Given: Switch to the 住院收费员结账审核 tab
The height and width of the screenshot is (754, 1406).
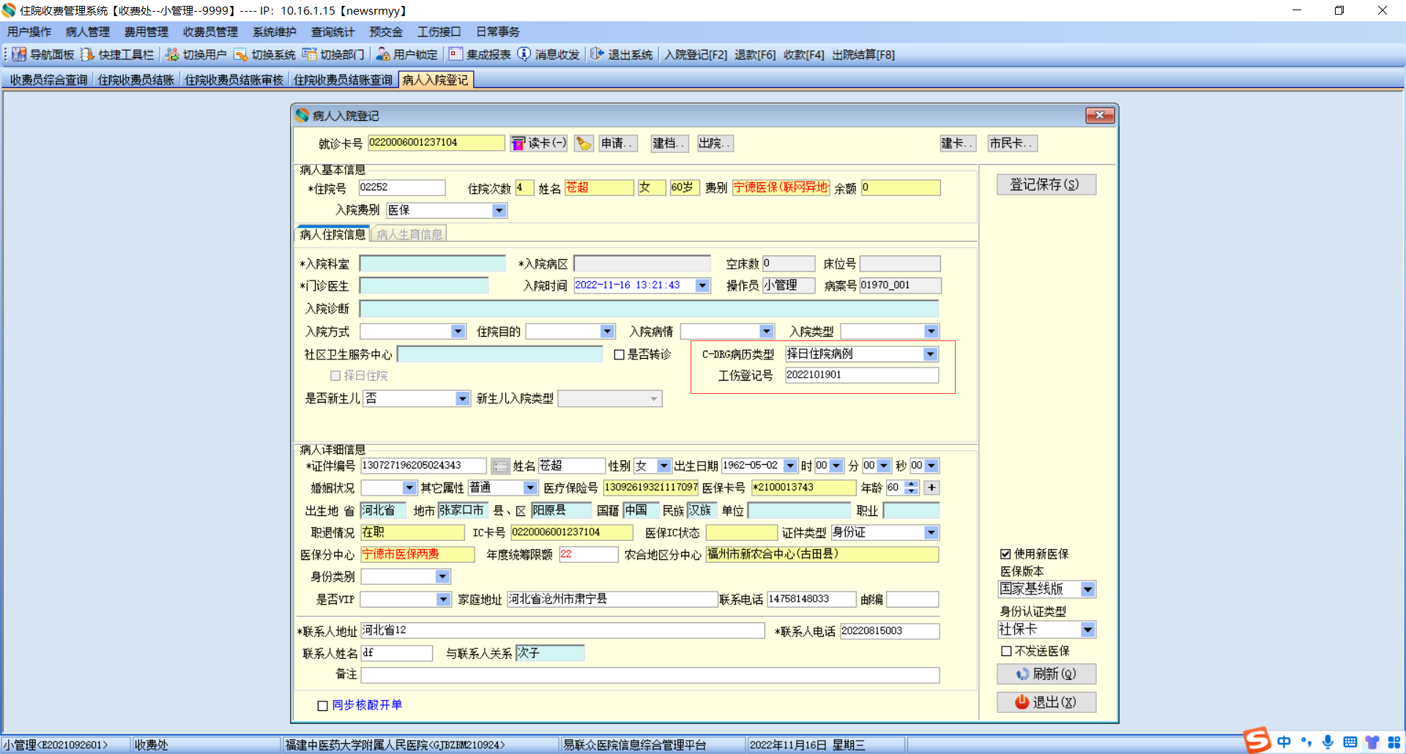Looking at the screenshot, I should point(234,80).
